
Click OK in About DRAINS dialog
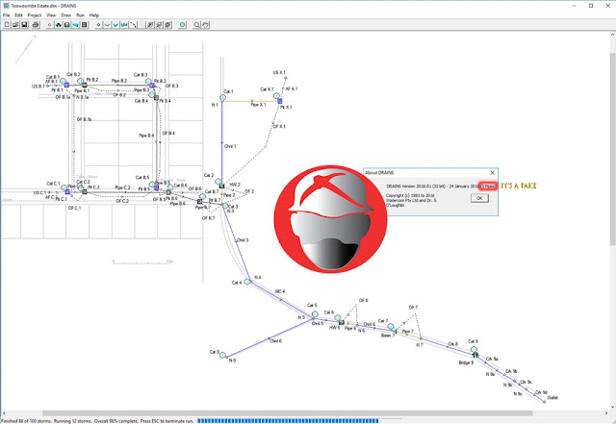click(479, 198)
